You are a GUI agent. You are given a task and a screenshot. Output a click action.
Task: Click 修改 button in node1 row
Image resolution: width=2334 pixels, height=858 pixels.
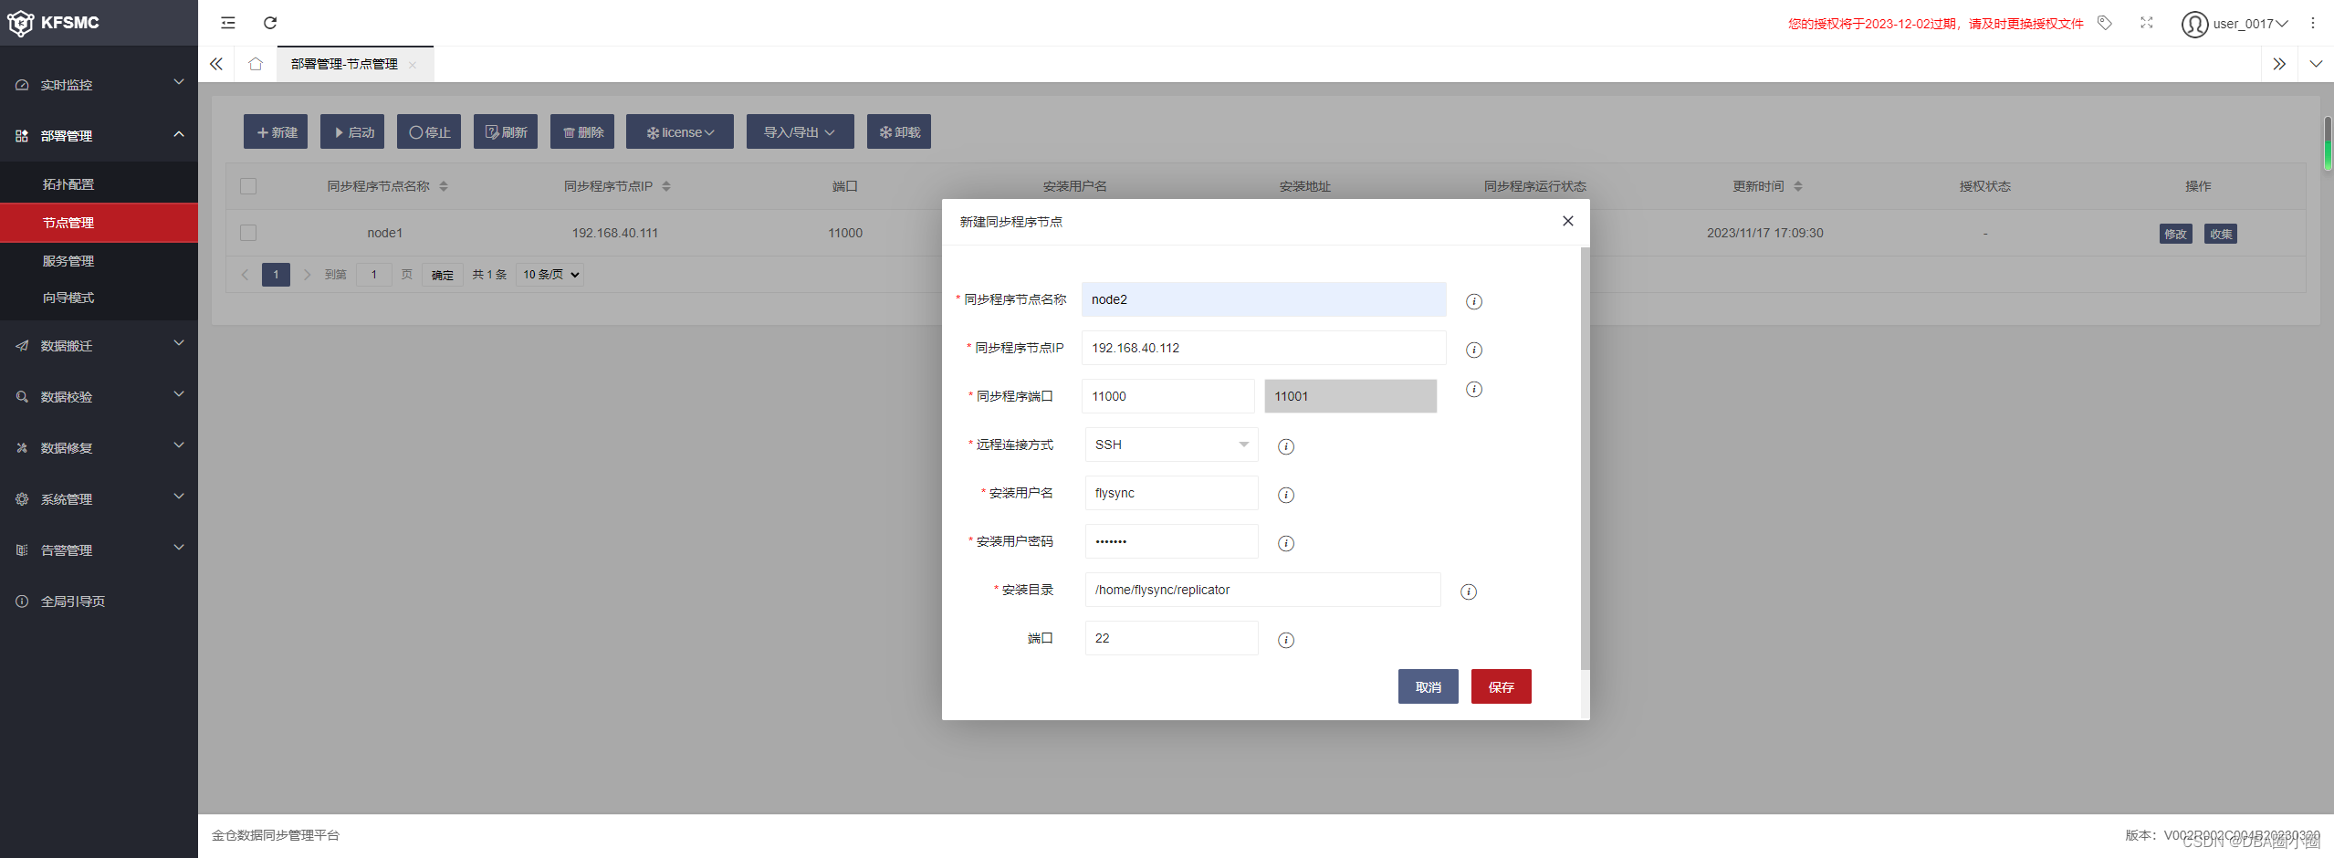point(2176,234)
